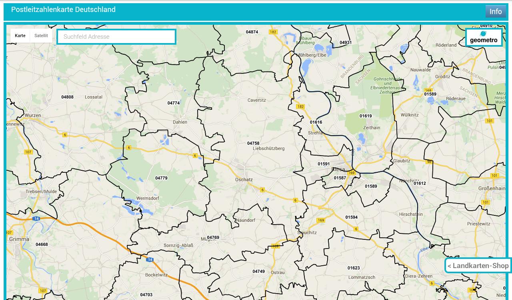Click the Großenhain town label
The image size is (512, 300).
click(x=492, y=188)
